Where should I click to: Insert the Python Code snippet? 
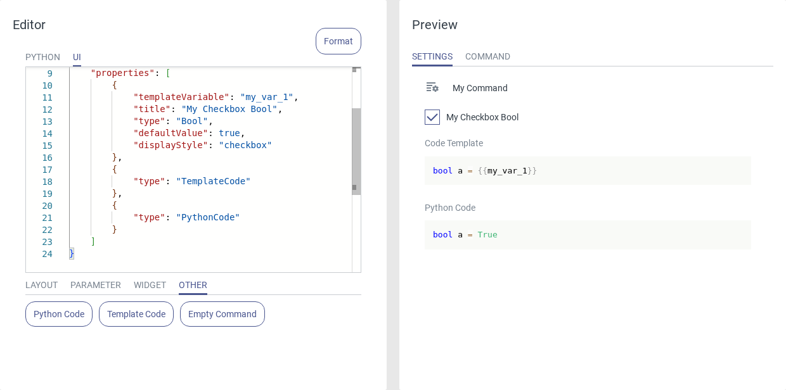click(59, 314)
